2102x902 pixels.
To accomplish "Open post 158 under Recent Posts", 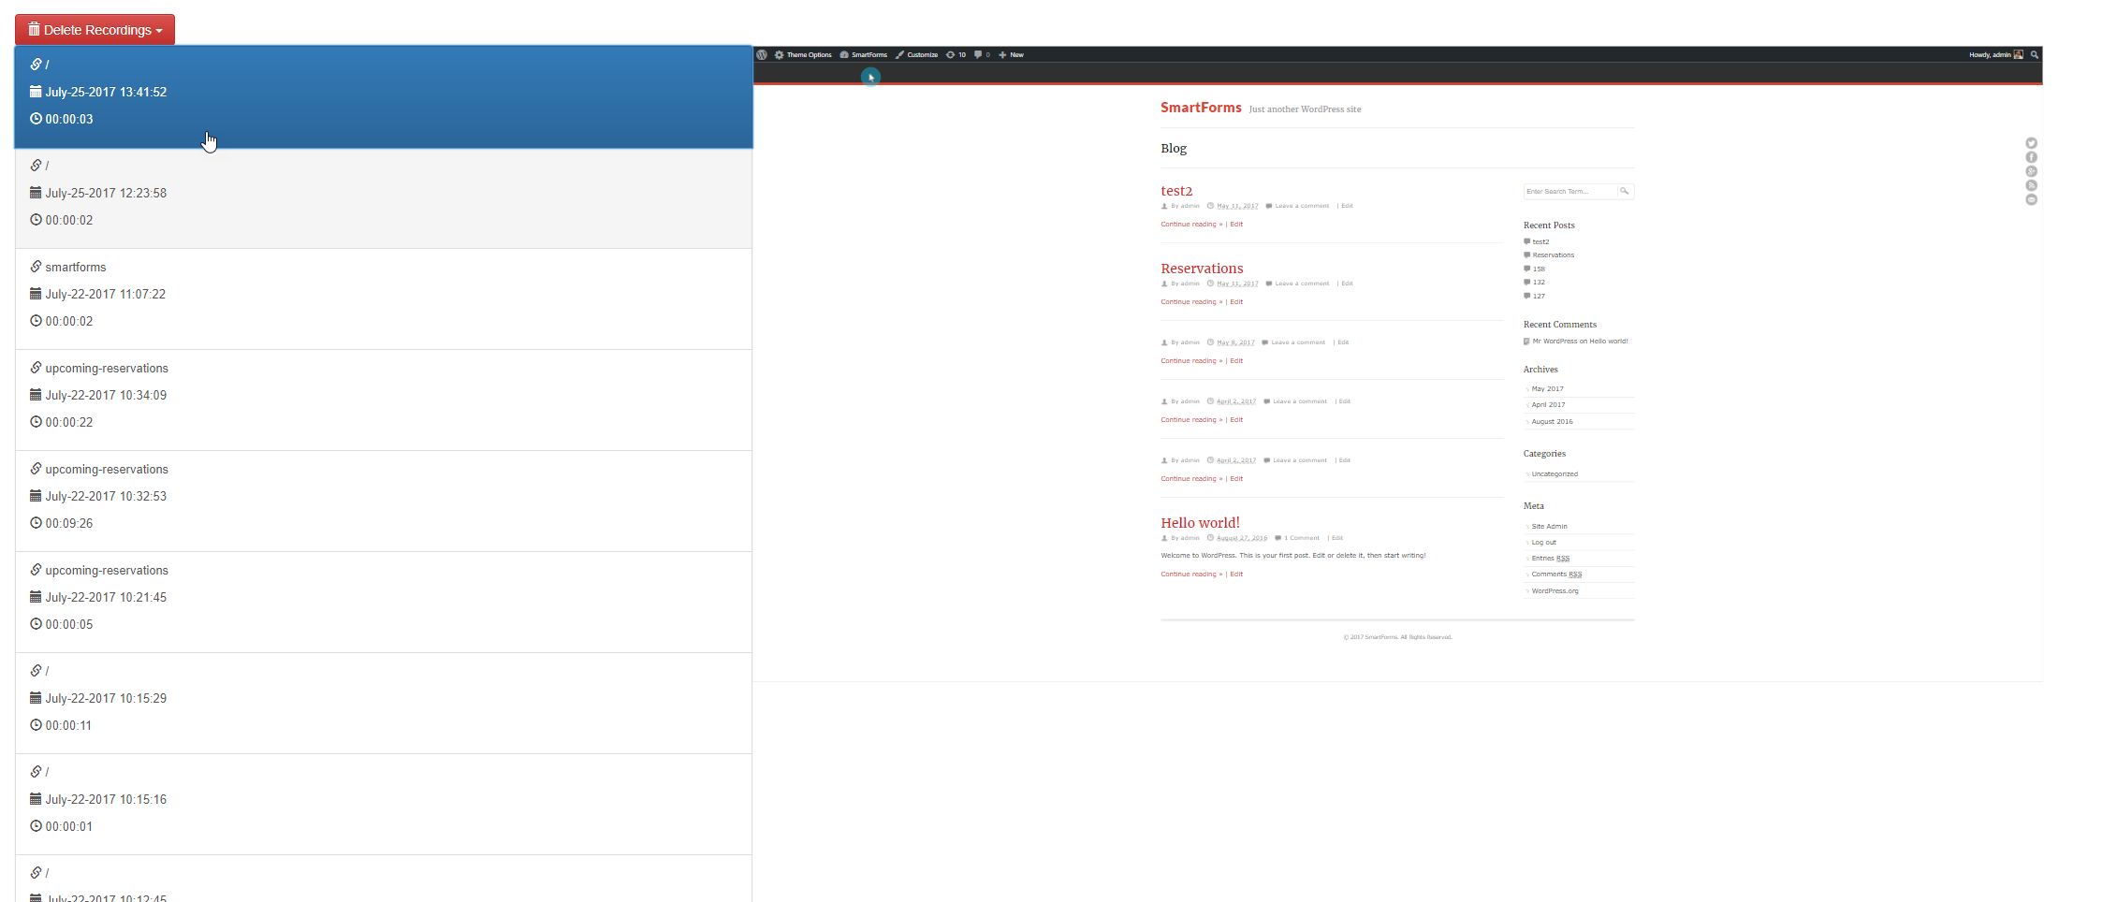I will pos(1539,269).
